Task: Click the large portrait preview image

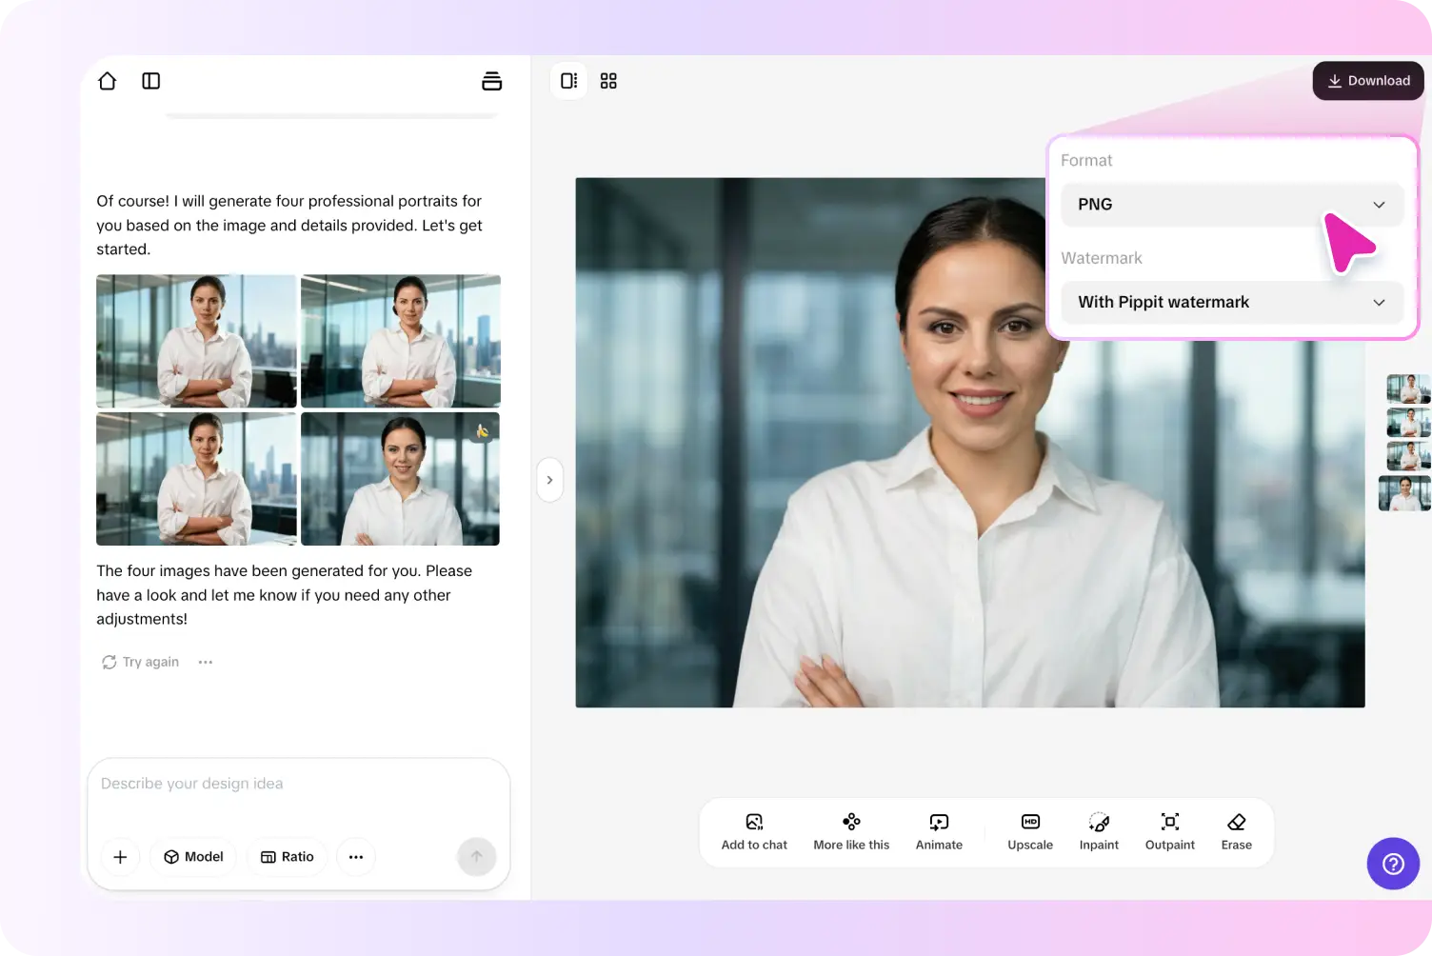Action: 970,443
